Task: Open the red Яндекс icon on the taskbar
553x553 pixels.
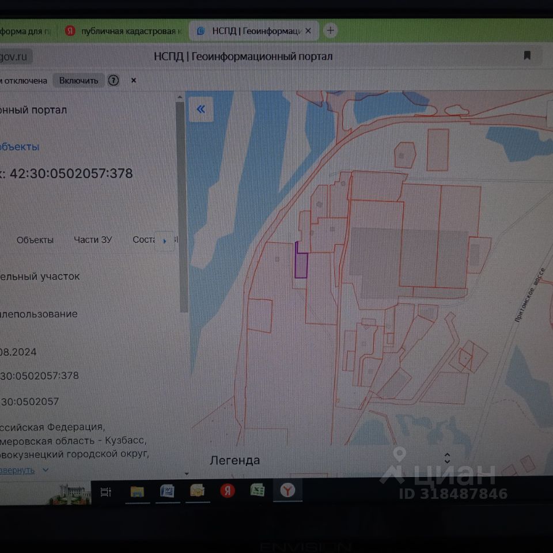Action: click(x=228, y=491)
